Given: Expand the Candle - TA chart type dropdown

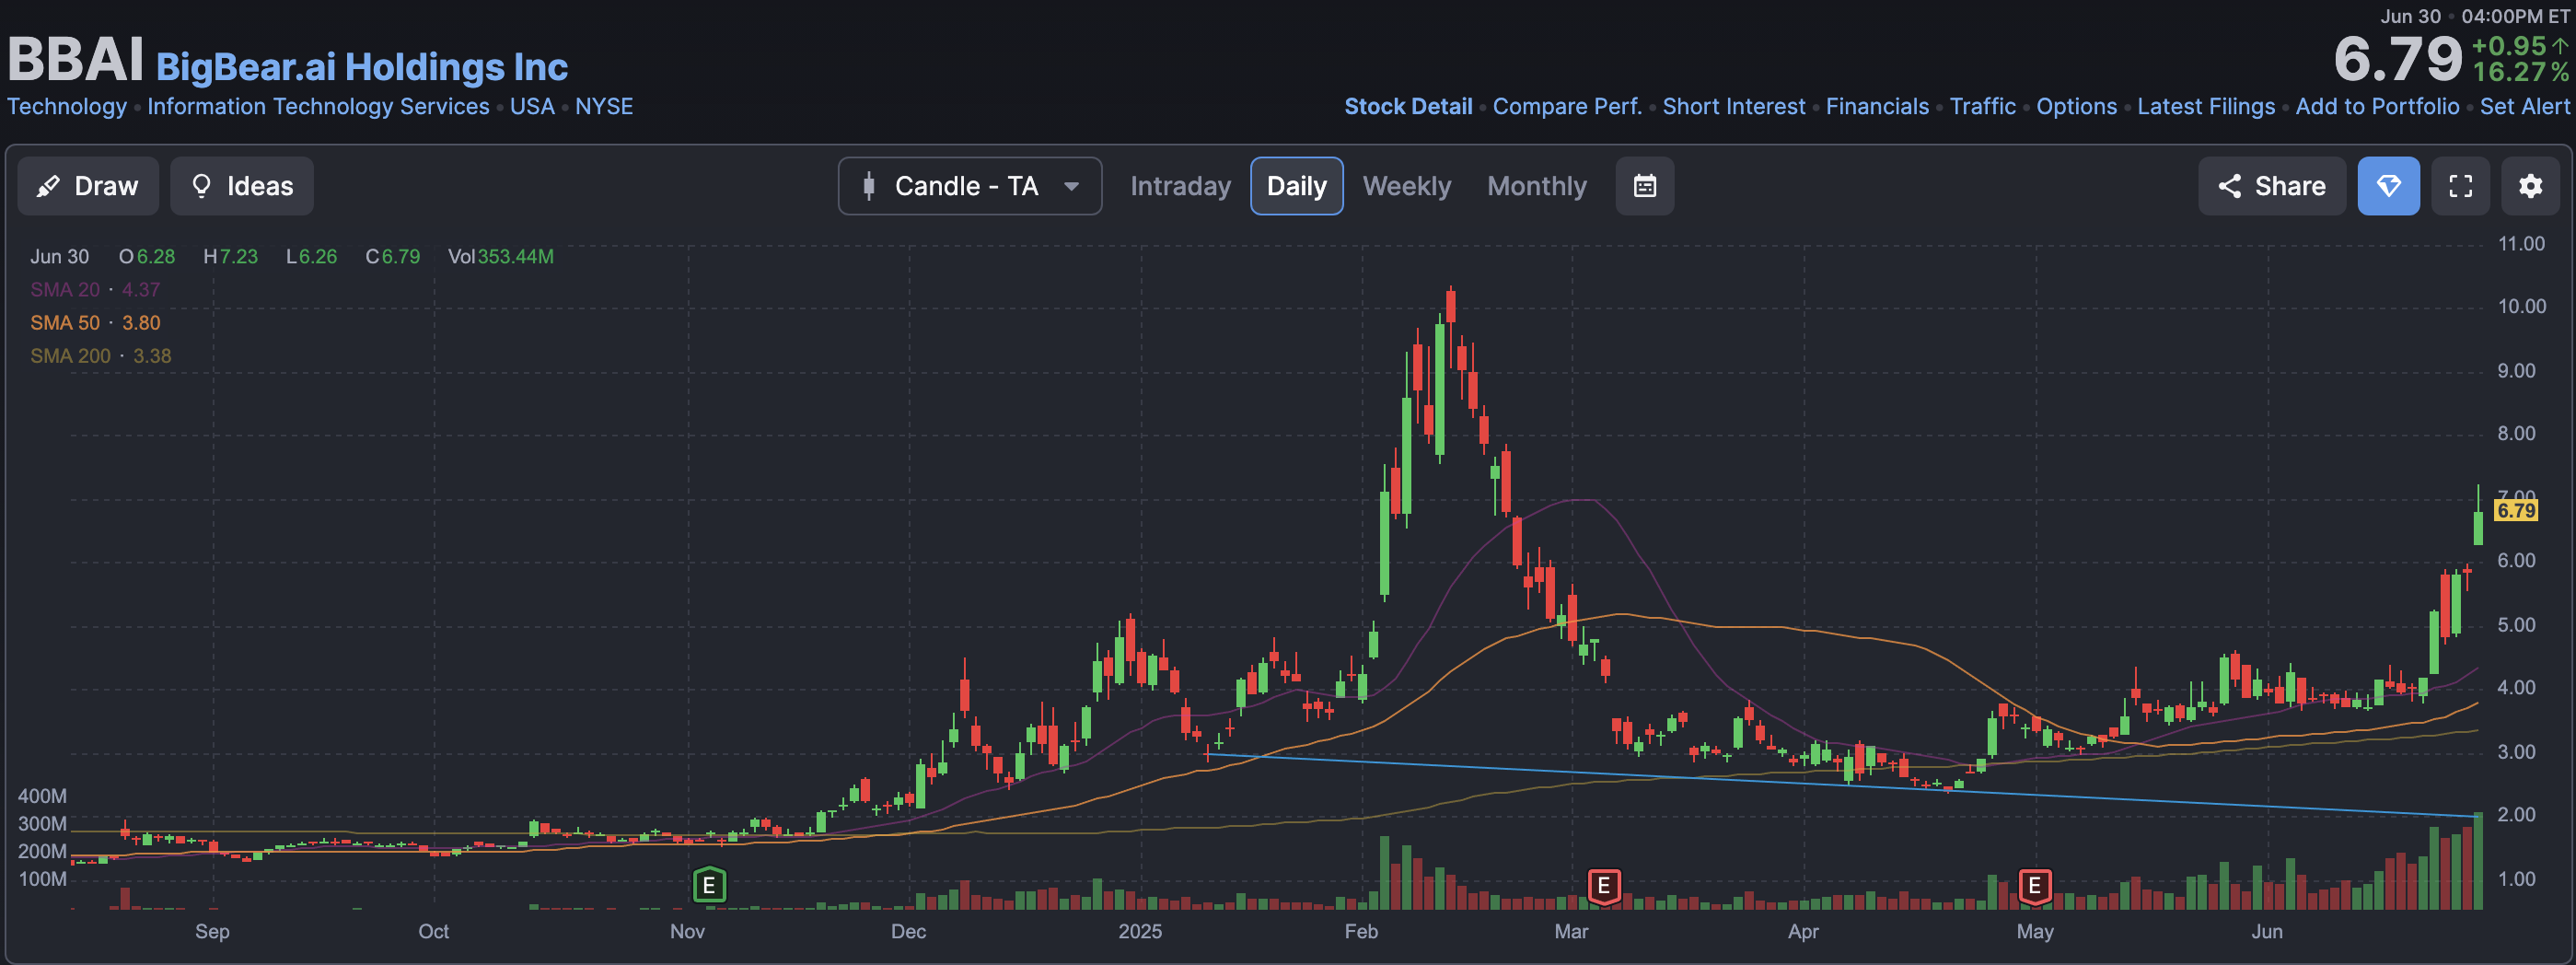Looking at the screenshot, I should coord(970,186).
